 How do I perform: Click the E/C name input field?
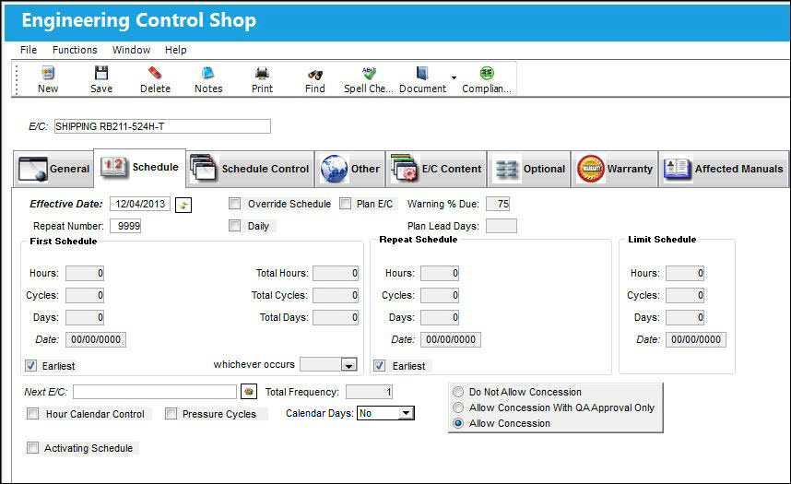click(x=162, y=126)
